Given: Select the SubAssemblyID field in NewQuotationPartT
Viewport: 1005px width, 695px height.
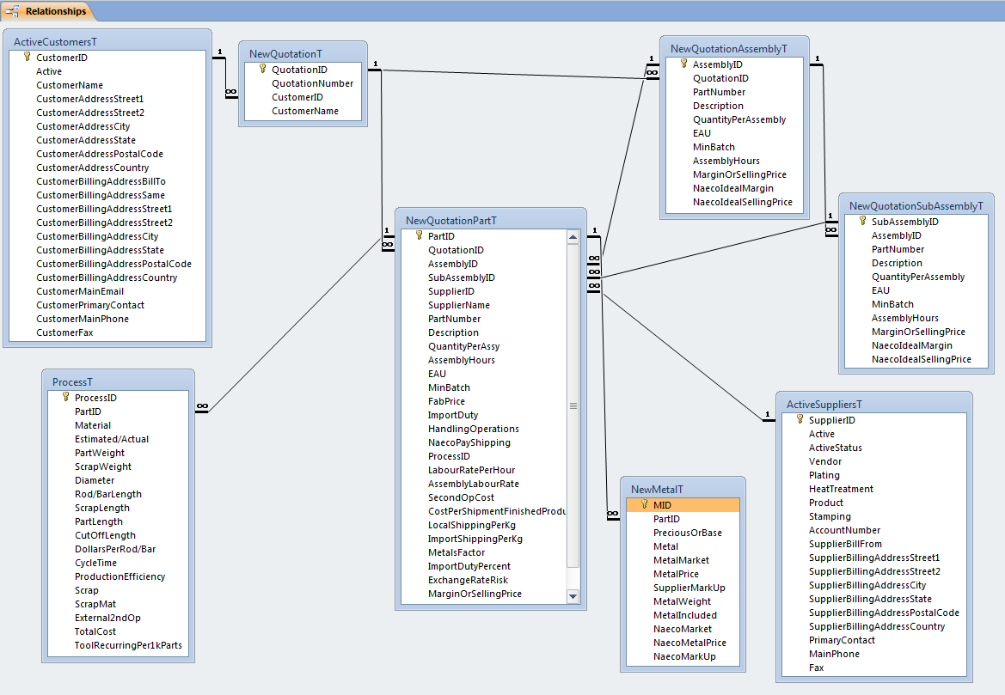Looking at the screenshot, I should pos(484,277).
